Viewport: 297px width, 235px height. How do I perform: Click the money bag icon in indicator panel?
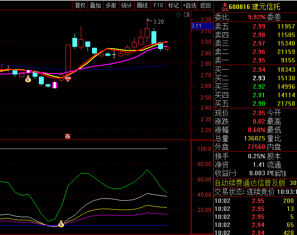(61, 224)
